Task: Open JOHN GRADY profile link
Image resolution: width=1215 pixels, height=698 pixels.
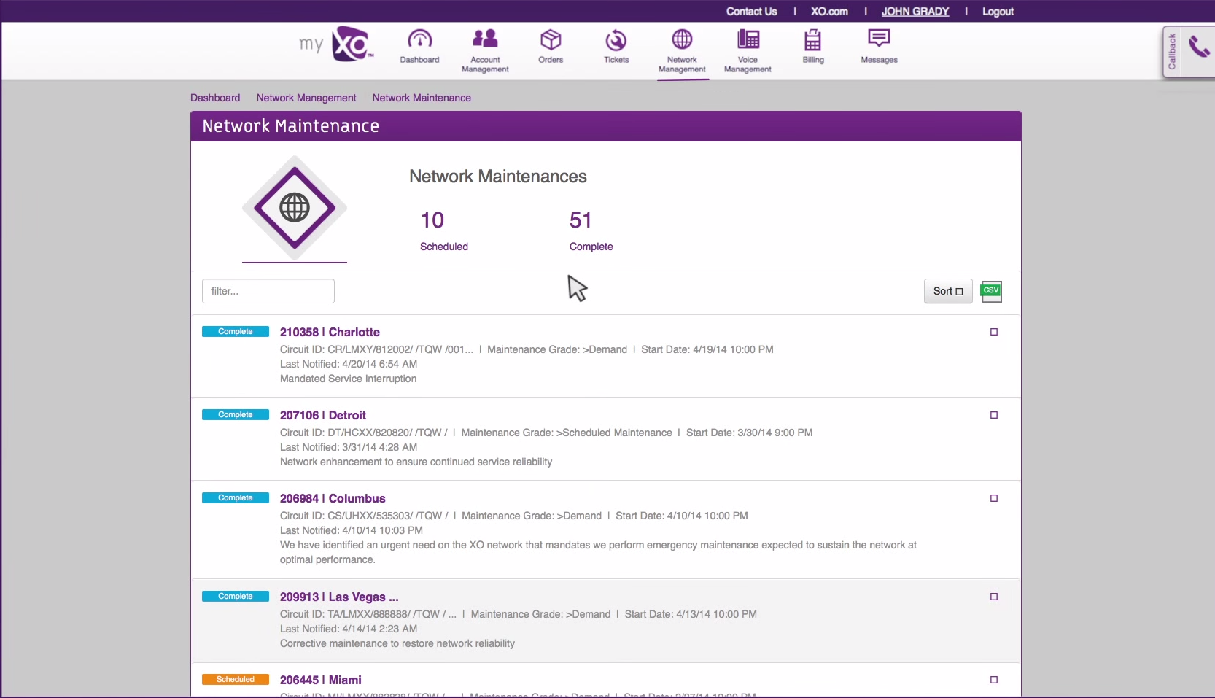Action: tap(915, 12)
